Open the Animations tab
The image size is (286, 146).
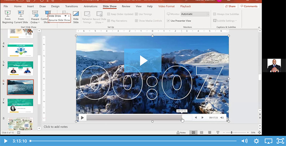pos(91,6)
